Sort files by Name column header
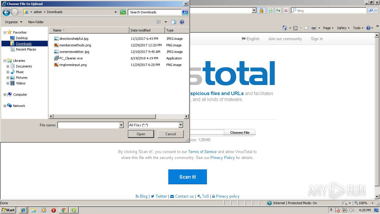This screenshot has height=214, width=380. point(89,30)
